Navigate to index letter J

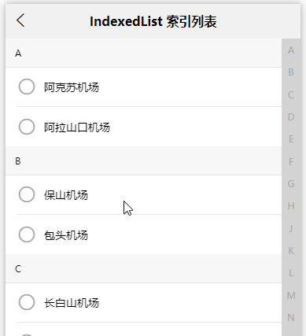click(291, 228)
